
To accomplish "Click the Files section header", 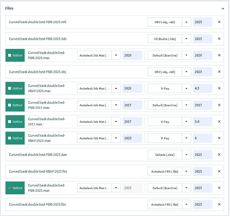I will (10, 8).
